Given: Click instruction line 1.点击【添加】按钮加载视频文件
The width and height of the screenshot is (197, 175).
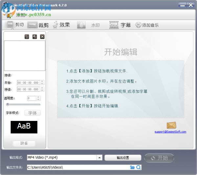Looking at the screenshot, I should pyautogui.click(x=97, y=71).
